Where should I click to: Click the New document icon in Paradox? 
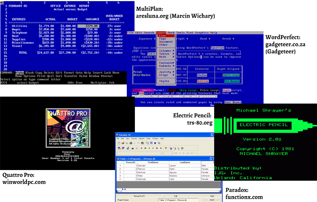tap(119, 143)
